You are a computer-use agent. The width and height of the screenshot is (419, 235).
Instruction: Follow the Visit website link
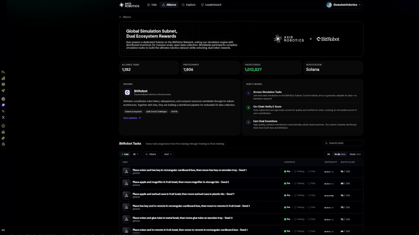pyautogui.click(x=132, y=118)
